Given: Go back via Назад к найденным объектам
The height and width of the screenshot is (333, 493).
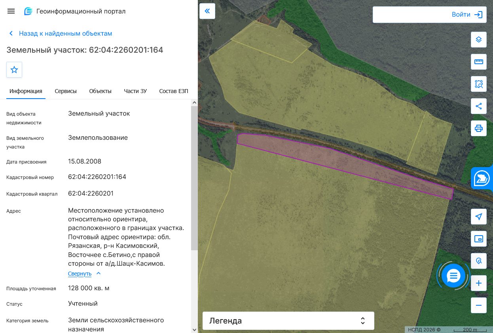Looking at the screenshot, I should click(x=61, y=34).
